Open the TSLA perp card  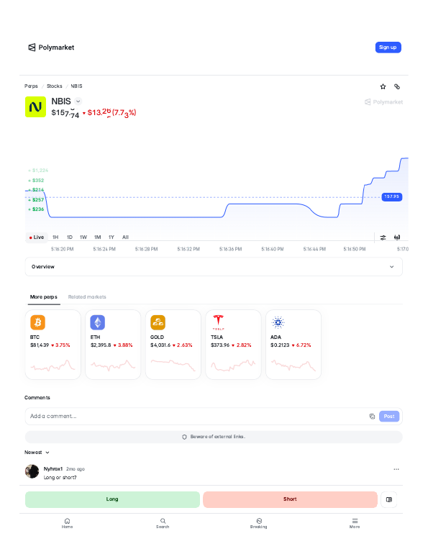point(233,345)
